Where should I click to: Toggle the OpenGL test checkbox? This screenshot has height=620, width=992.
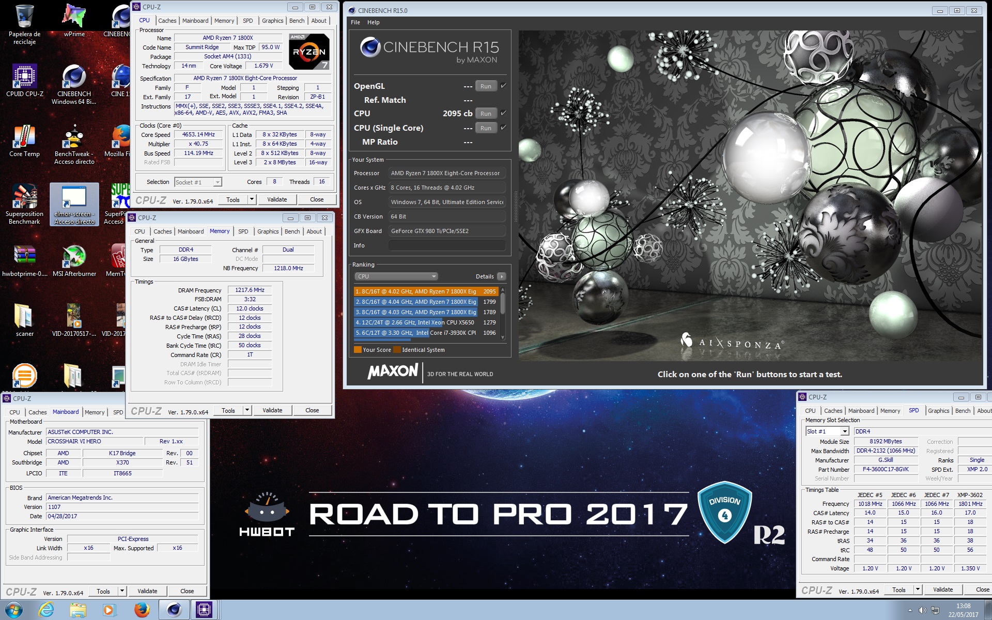[x=503, y=86]
